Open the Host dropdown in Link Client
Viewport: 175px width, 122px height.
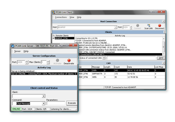pos(116,27)
